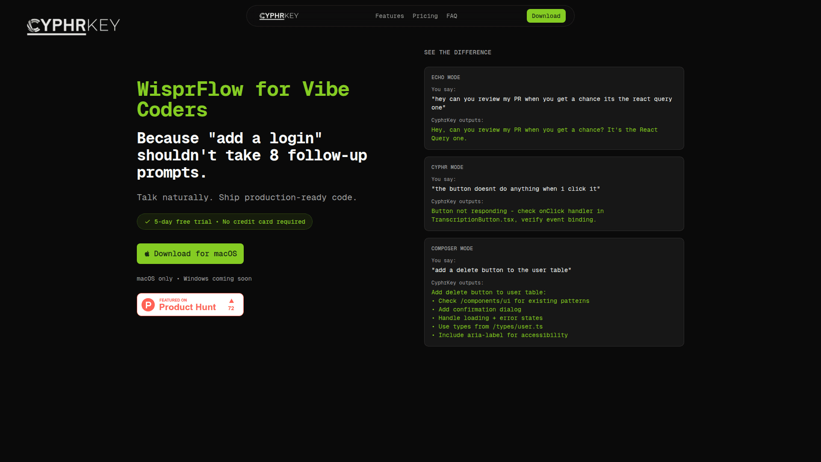This screenshot has width=821, height=462.
Task: Click the Apple icon on the download button
Action: [147, 254]
